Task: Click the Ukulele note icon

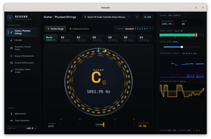Action: click(x=11, y=40)
